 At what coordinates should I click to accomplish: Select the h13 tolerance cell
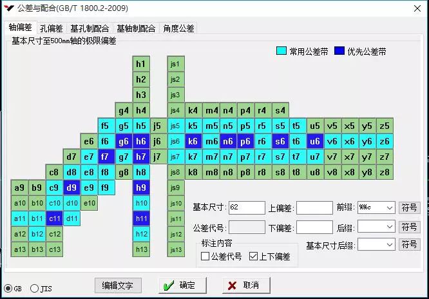point(141,249)
